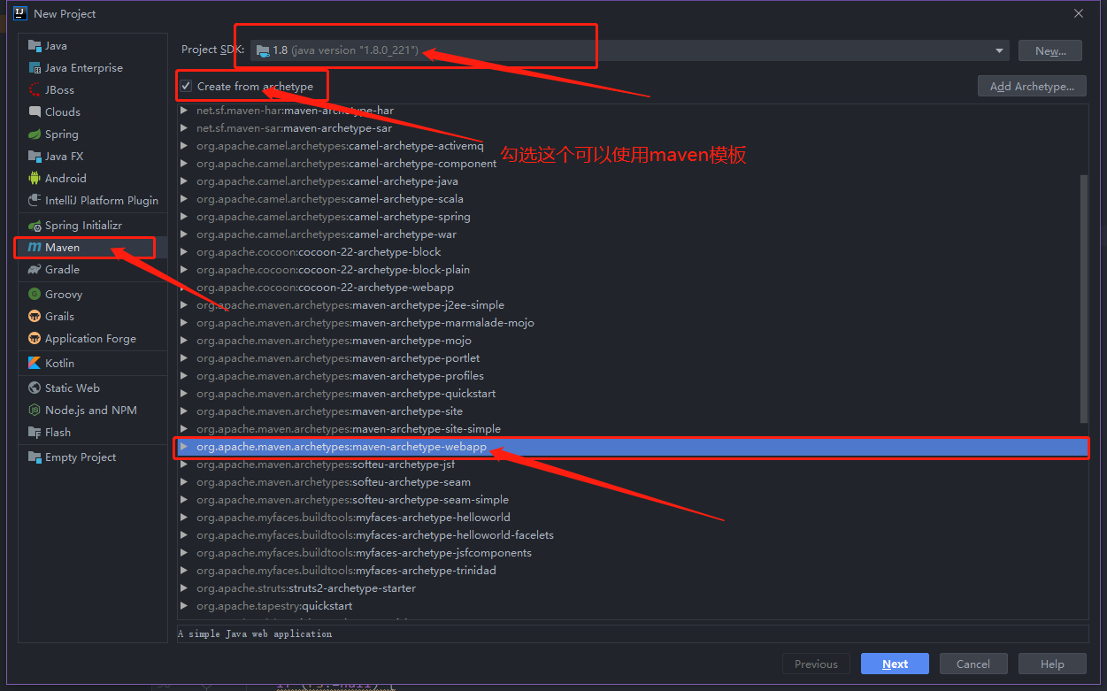Screen dimensions: 1107x691
Task: Click the JBoss red icon
Action: (35, 90)
